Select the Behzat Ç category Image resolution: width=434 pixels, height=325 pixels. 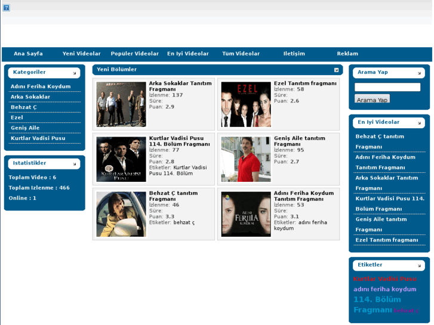[x=24, y=107]
